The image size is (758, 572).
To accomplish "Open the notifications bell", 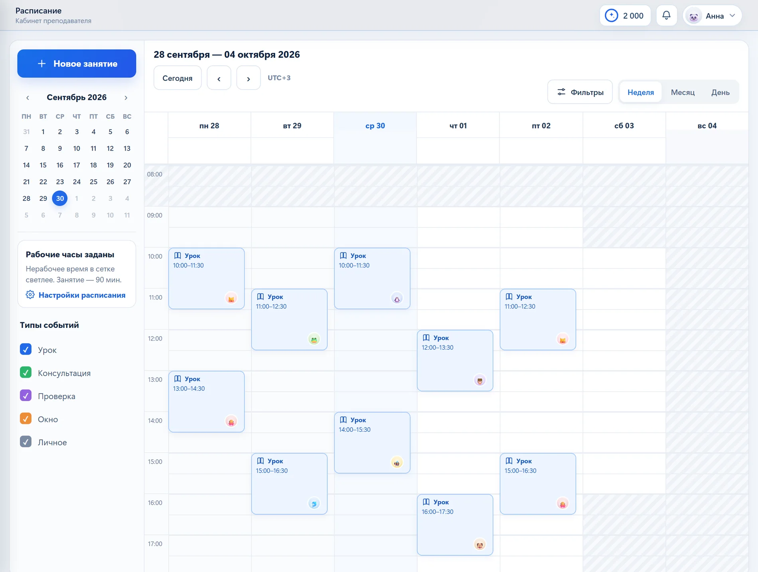I will [x=666, y=16].
